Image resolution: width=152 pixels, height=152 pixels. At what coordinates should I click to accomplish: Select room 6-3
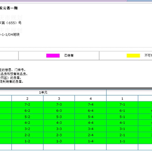[59, 111]
